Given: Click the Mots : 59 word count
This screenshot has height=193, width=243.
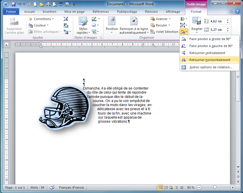Looking at the screenshot, I should tap(37, 187).
